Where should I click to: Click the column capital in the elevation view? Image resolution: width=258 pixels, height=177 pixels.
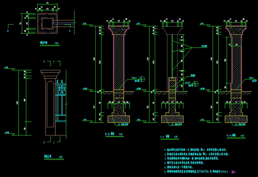pyautogui.click(x=51, y=74)
